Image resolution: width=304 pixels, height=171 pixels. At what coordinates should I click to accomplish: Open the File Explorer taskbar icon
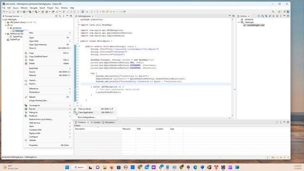pyautogui.click(x=104, y=167)
